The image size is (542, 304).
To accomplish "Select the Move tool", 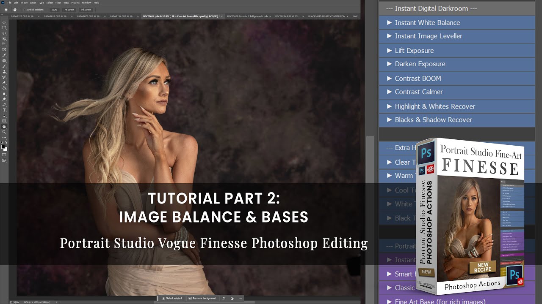I will click(x=4, y=22).
